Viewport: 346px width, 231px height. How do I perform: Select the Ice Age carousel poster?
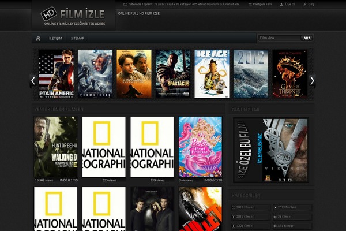(x=212, y=74)
